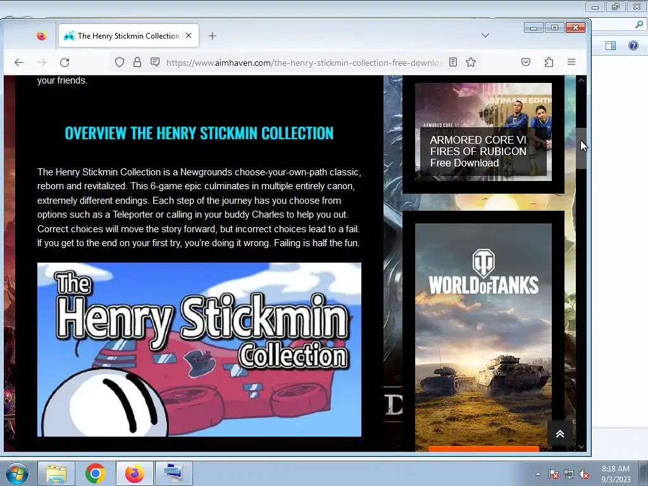Viewport: 648px width, 486px height.
Task: Click the page vertical scrollbar thumb
Action: tap(581, 148)
